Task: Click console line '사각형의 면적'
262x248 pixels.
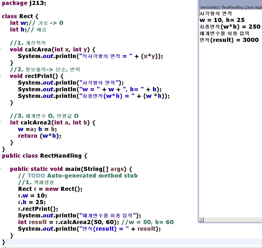Action: (216, 13)
